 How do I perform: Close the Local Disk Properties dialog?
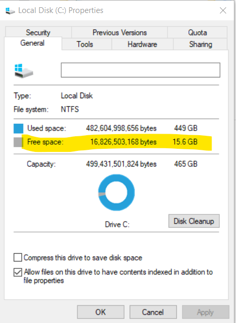223,10
